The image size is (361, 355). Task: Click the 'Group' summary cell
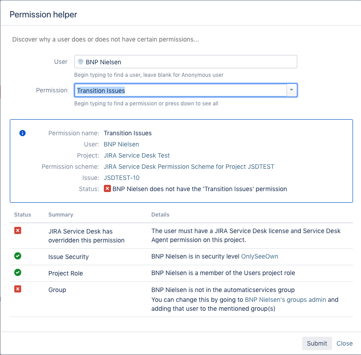57,290
